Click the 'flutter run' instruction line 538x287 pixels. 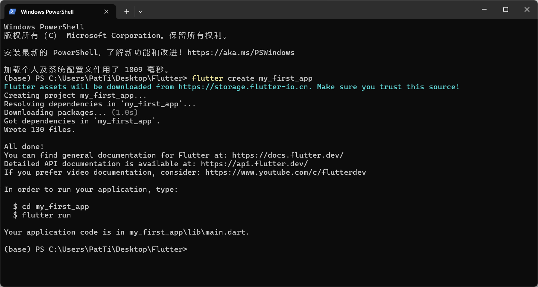42,215
